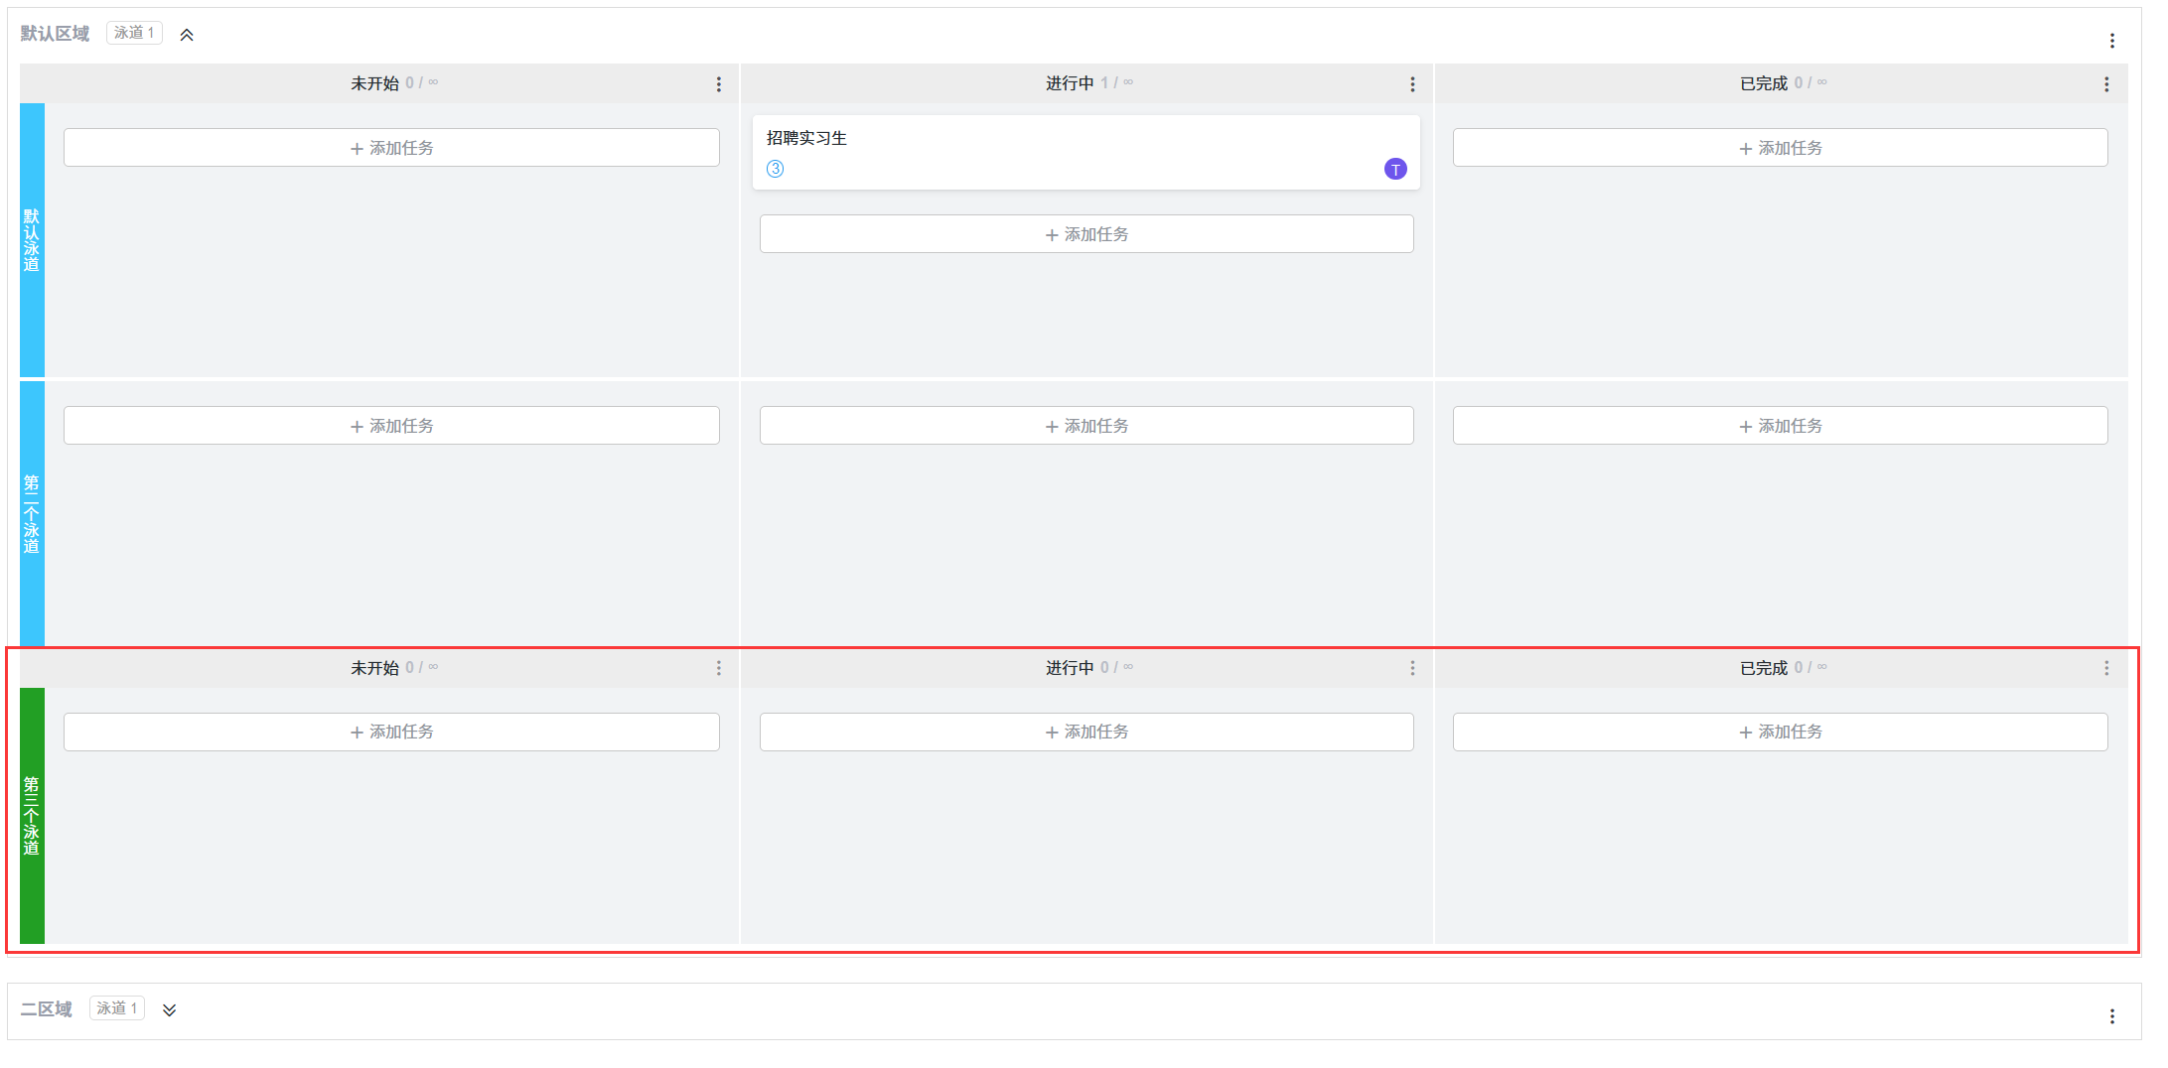The width and height of the screenshot is (2168, 1068).
Task: Click the subtask count badge on 招聘实习生
Action: click(776, 169)
